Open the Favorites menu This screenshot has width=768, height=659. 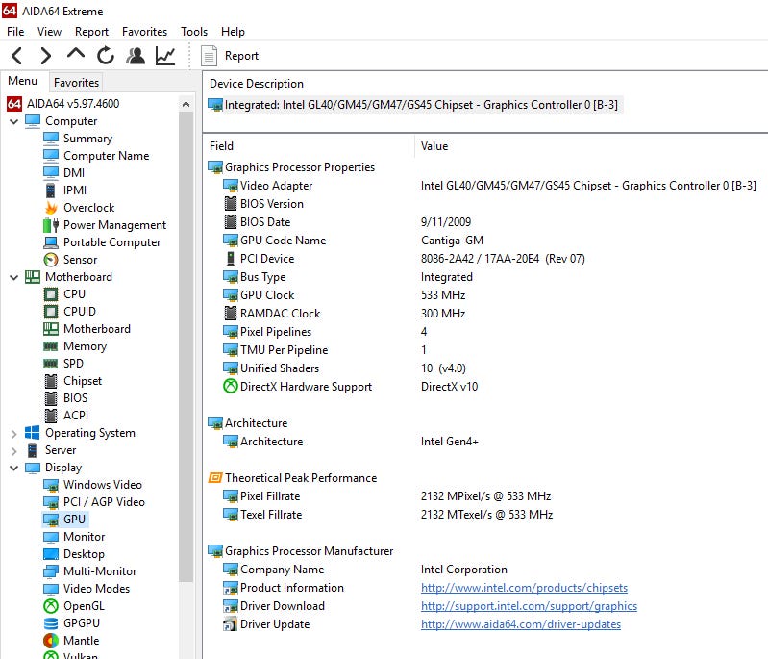coord(144,32)
